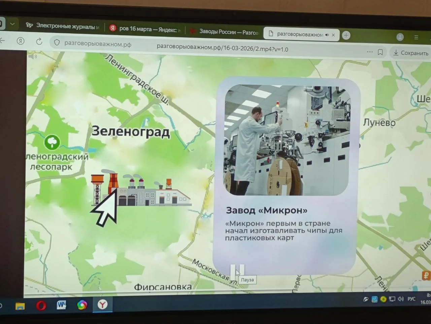
Task: Select Yandex Browser in the taskbar
Action: 102,305
